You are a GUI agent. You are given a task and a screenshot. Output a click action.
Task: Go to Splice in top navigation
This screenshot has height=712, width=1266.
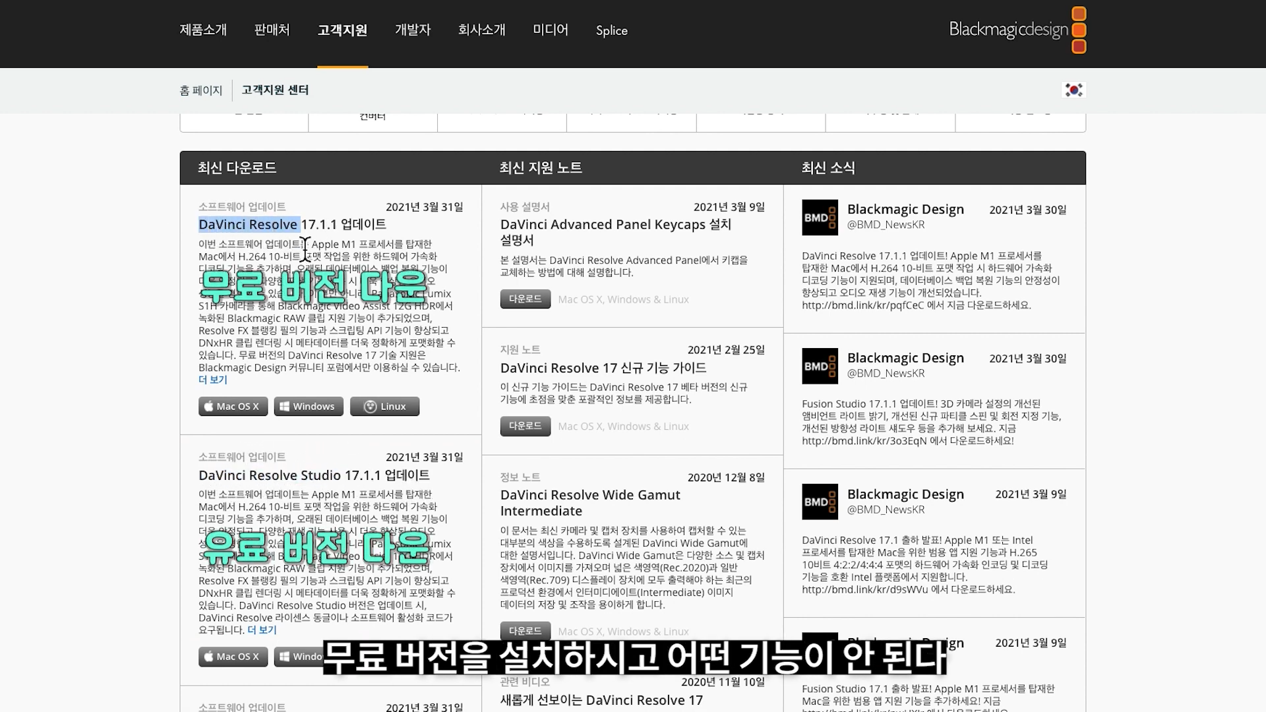(x=611, y=30)
